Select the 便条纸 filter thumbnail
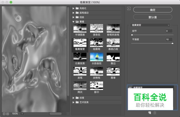 tap(97, 28)
